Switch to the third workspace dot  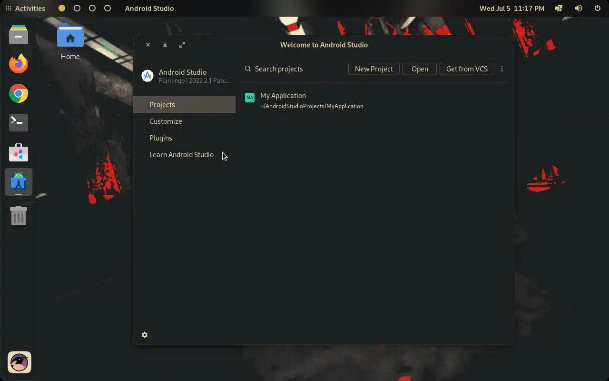tap(92, 8)
